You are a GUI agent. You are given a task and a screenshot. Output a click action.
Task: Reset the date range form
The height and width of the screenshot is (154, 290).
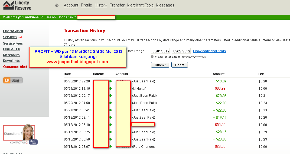pyautogui.click(x=180, y=65)
